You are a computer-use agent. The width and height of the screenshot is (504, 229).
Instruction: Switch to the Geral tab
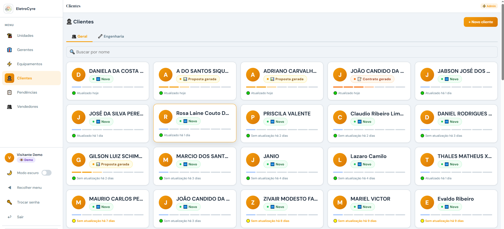click(x=79, y=36)
